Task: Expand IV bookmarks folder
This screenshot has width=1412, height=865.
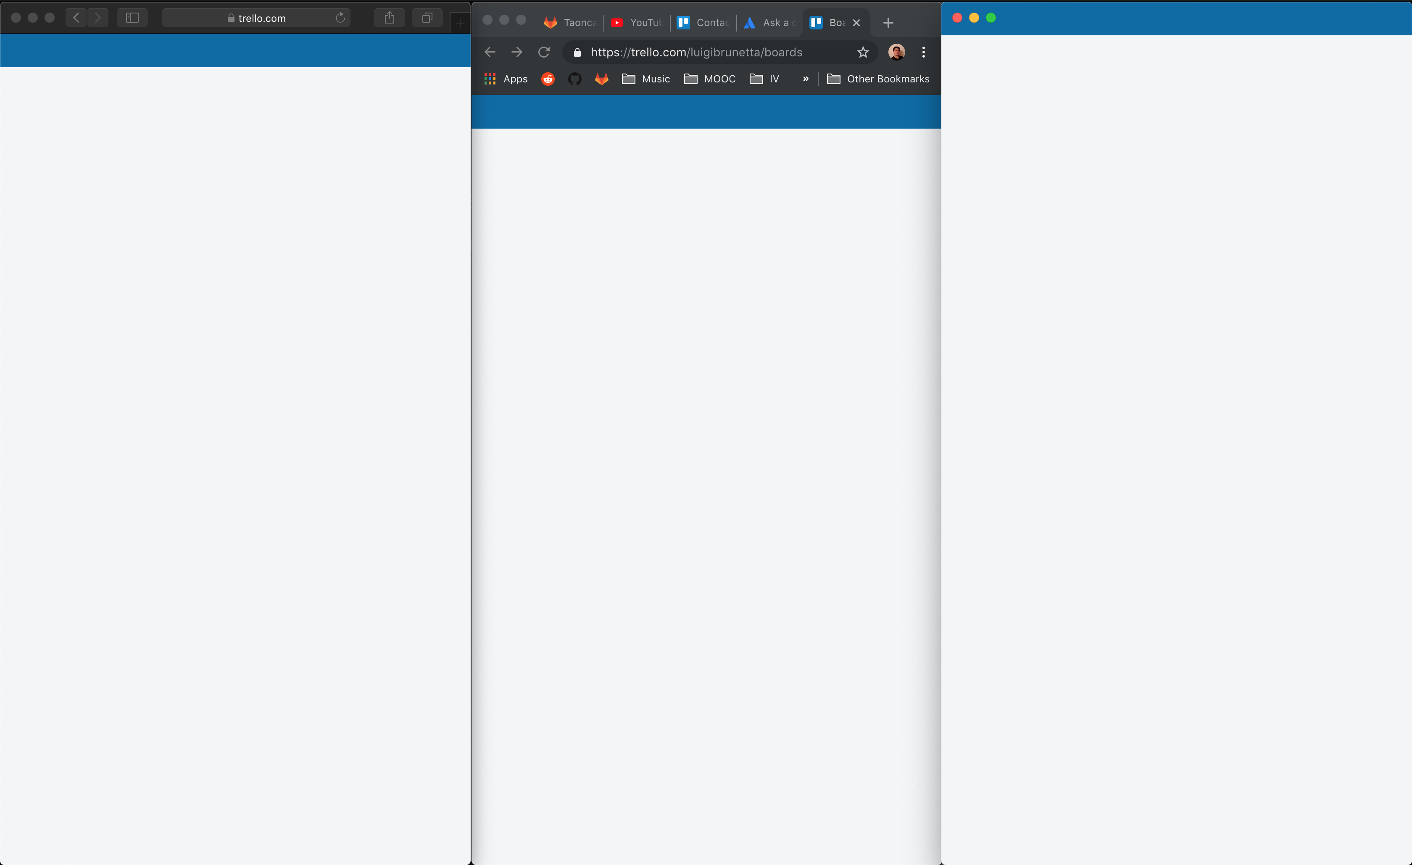Action: (764, 79)
